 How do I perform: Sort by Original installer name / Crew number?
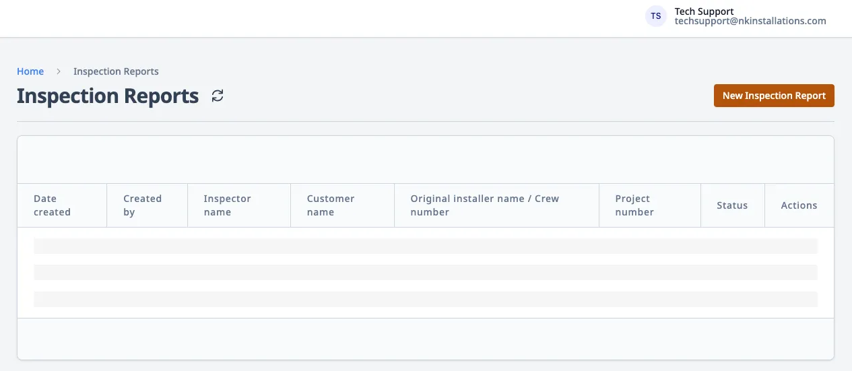point(484,205)
